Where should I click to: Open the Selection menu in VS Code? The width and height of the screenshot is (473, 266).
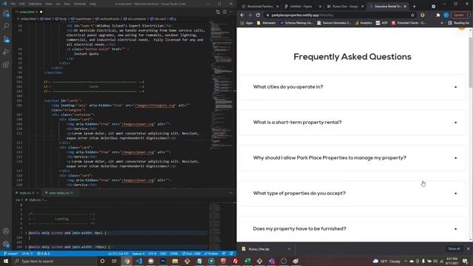coord(35,4)
